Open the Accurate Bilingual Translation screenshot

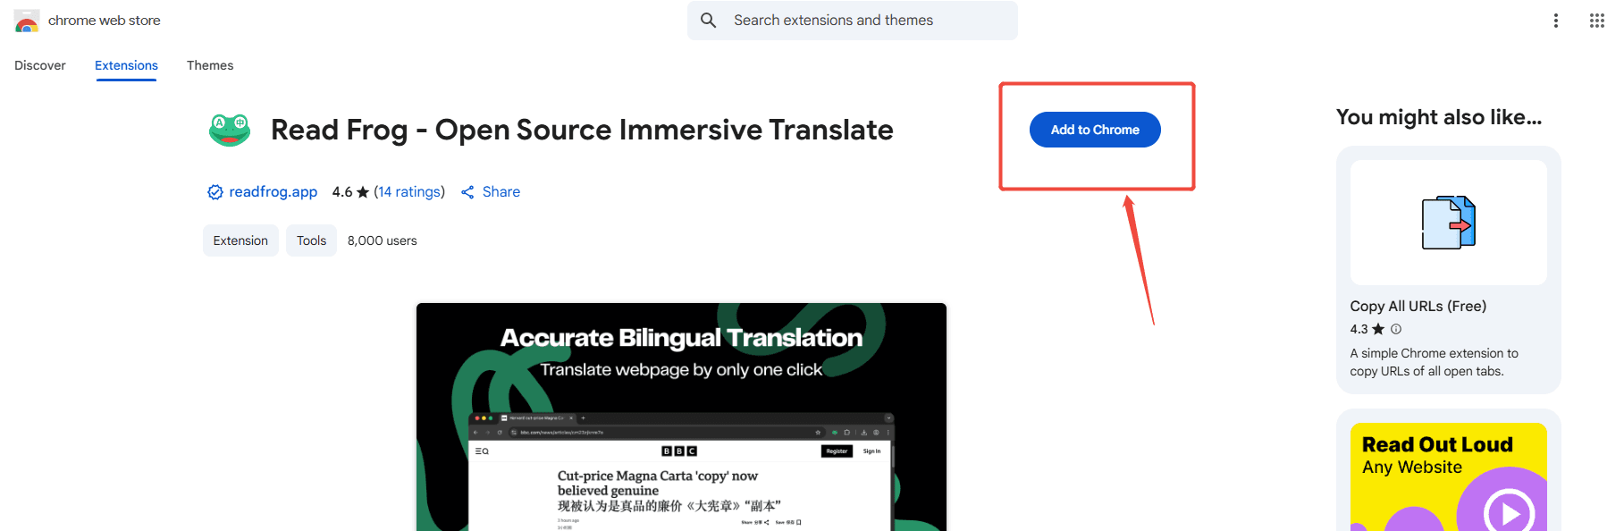[681, 417]
